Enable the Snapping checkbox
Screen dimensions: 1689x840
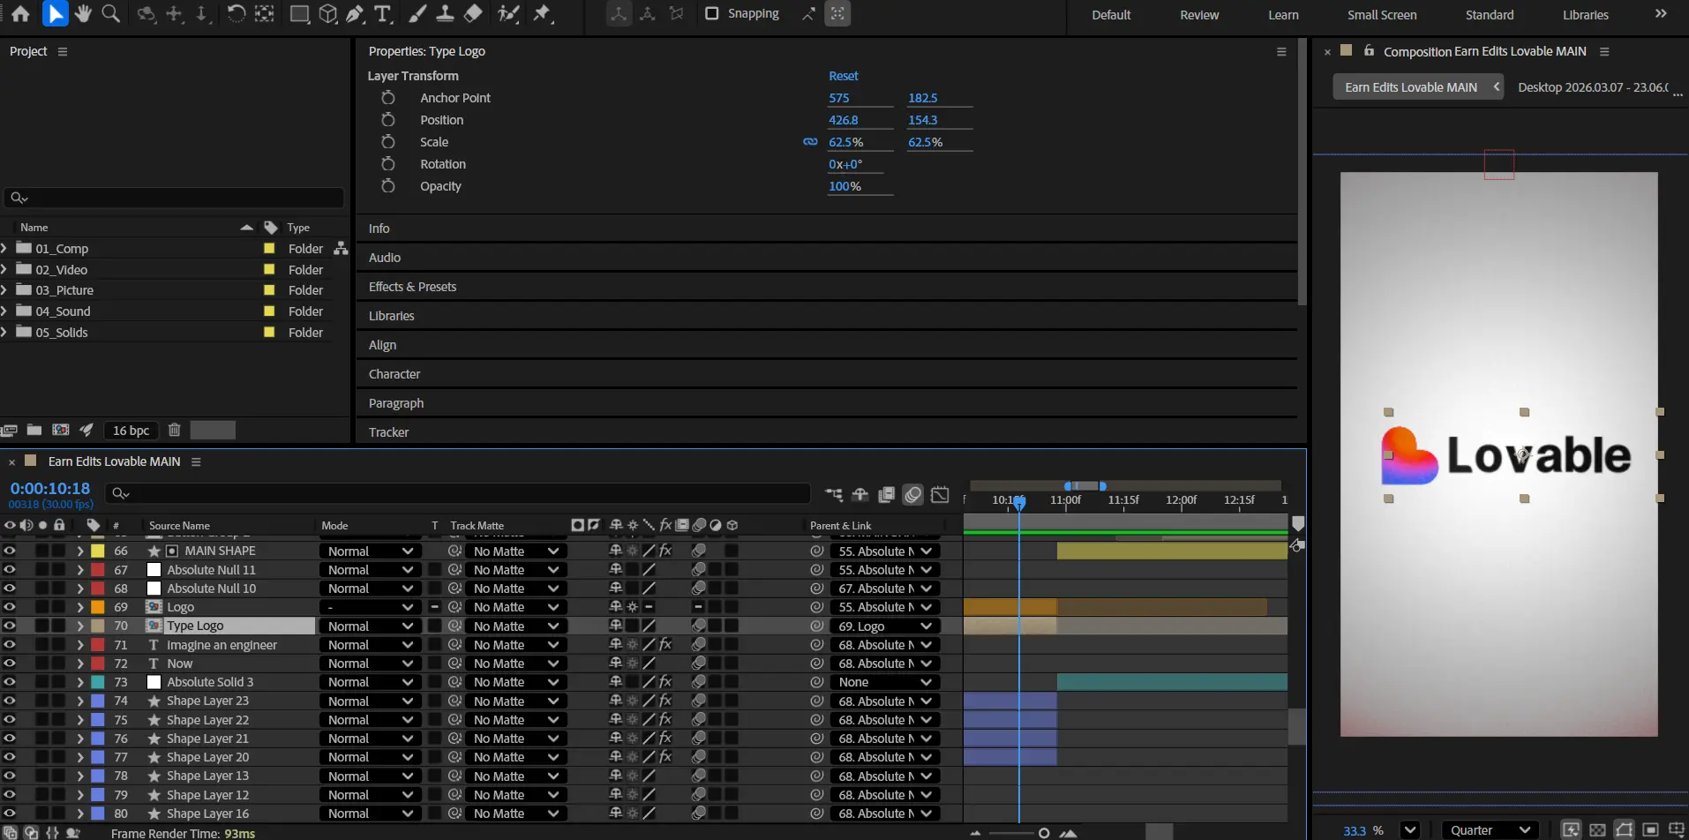point(711,14)
